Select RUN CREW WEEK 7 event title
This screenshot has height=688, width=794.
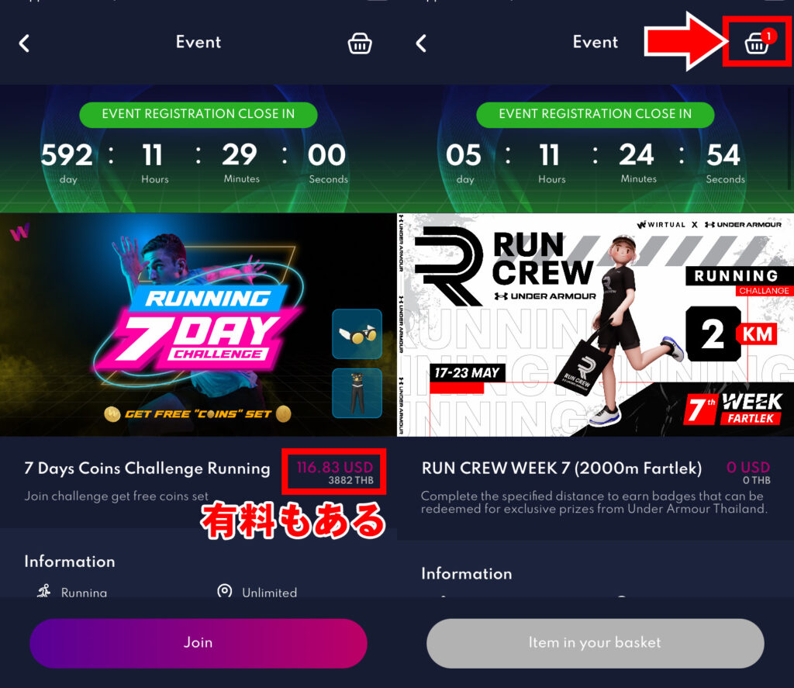point(561,468)
